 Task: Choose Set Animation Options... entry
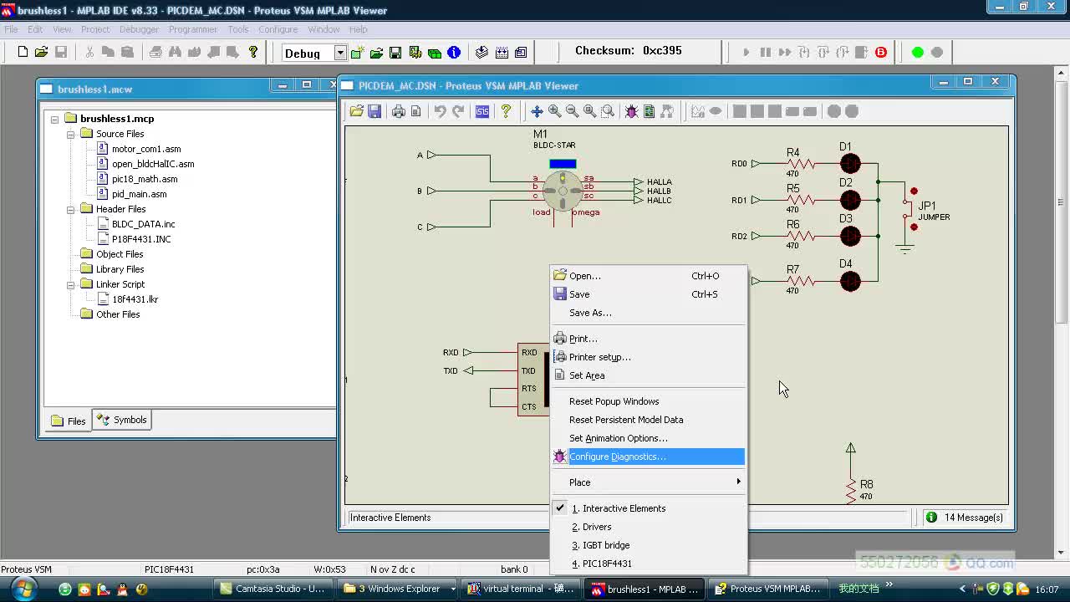[x=648, y=438]
